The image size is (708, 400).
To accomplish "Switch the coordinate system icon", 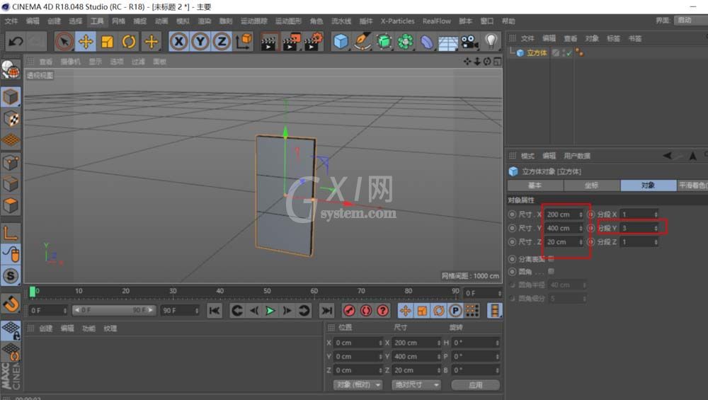I will point(244,42).
